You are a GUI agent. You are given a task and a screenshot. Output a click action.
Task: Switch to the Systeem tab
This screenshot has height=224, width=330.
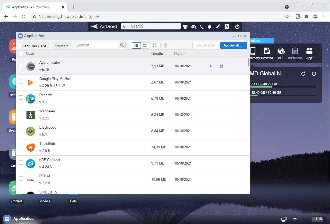62,46
